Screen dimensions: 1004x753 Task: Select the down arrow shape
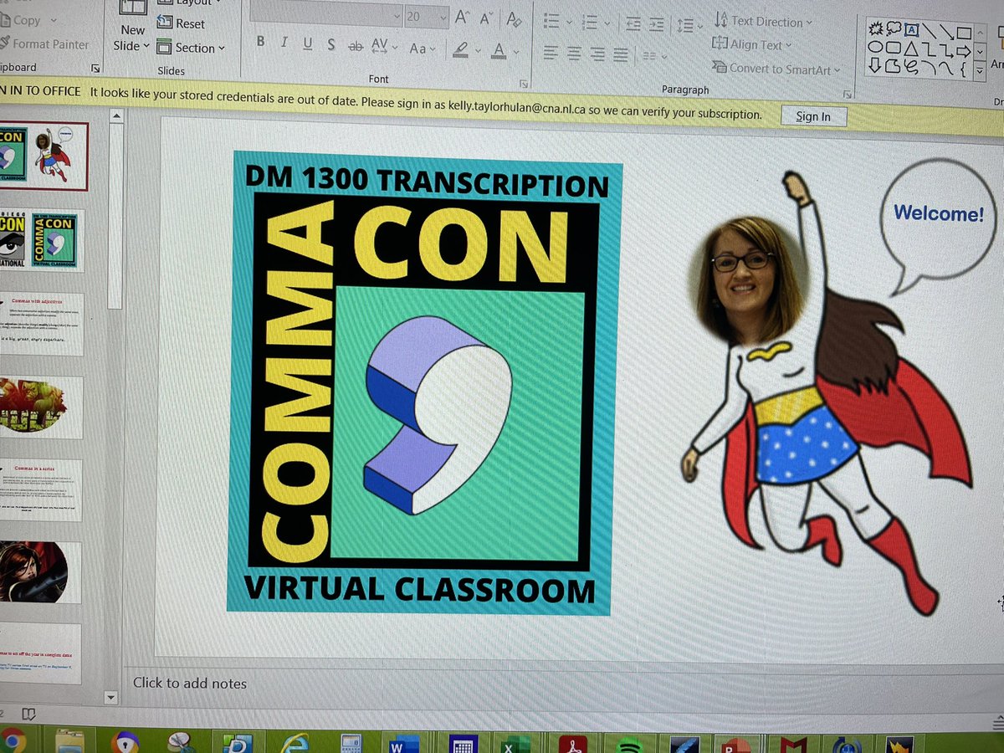(x=874, y=65)
